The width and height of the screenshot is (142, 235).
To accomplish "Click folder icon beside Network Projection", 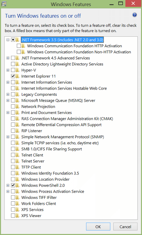I will (x=18, y=107).
